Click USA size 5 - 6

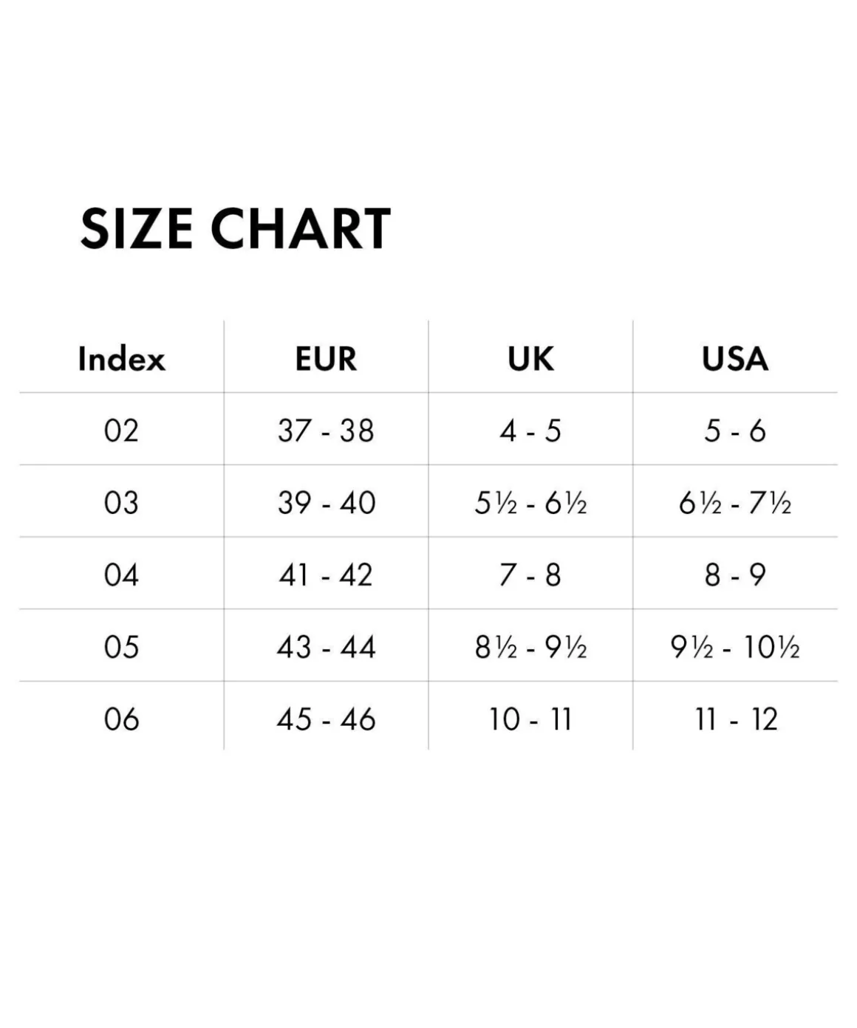[x=735, y=431]
